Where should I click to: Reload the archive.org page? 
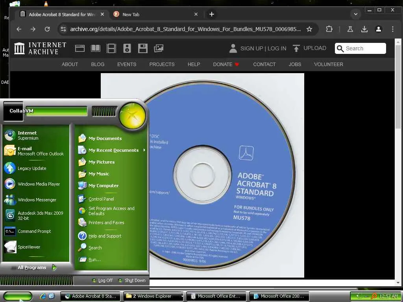(x=47, y=29)
